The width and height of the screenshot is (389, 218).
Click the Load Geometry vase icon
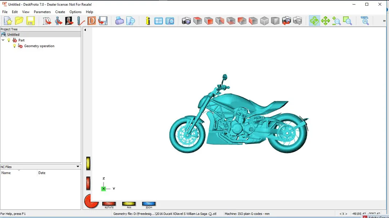tap(58, 21)
